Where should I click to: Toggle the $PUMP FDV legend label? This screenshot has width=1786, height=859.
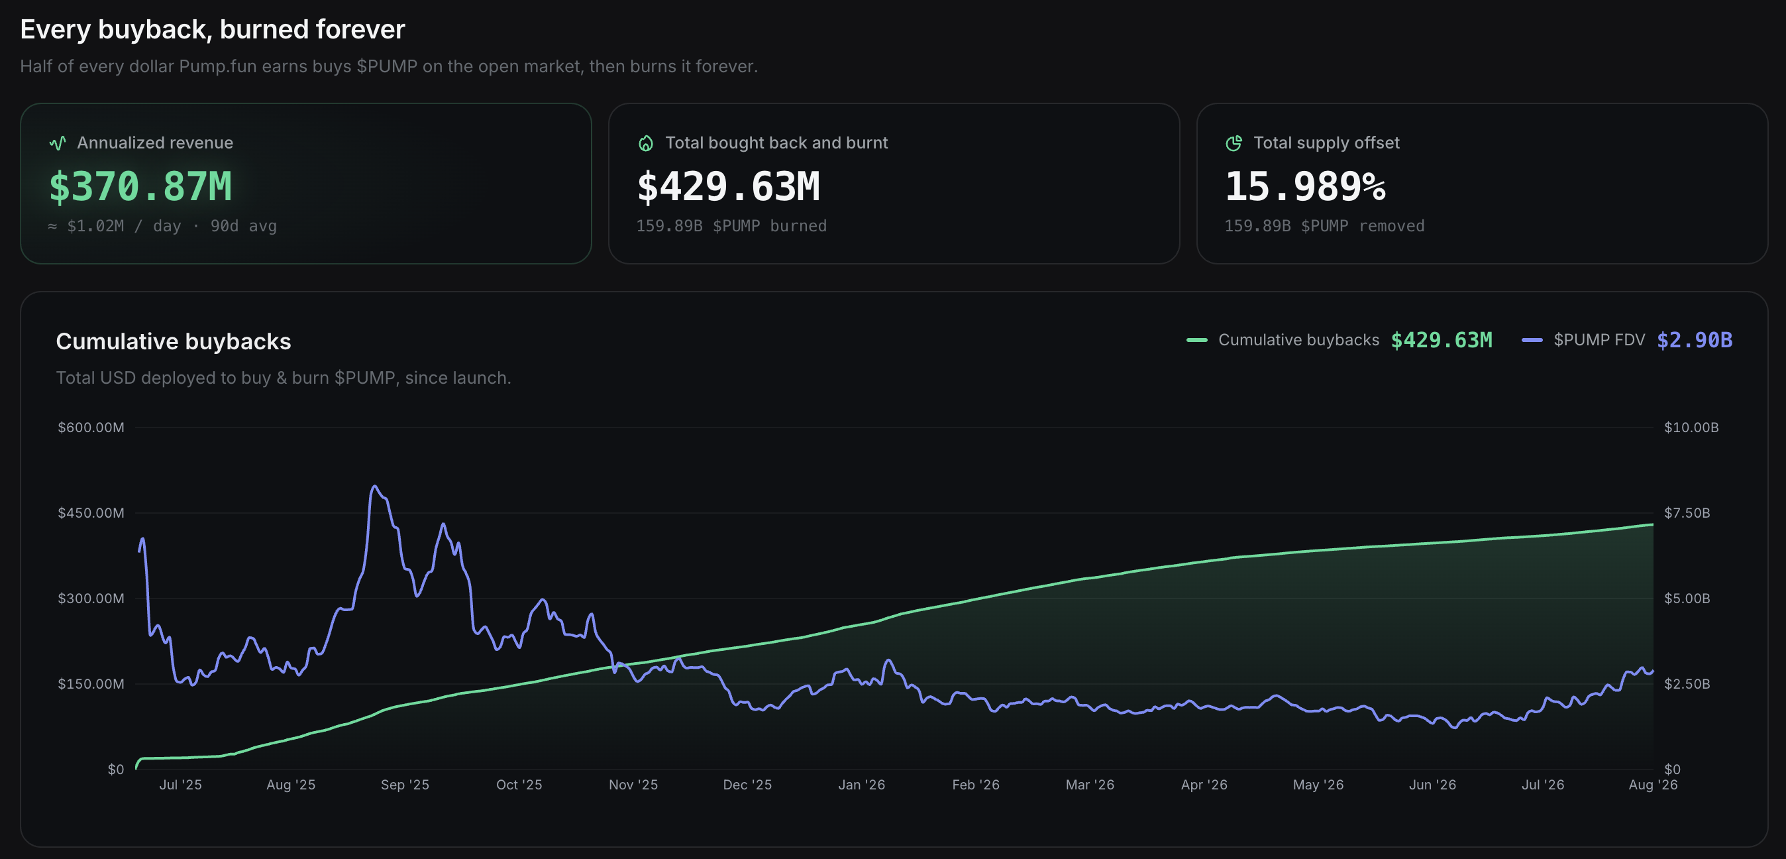tap(1599, 340)
